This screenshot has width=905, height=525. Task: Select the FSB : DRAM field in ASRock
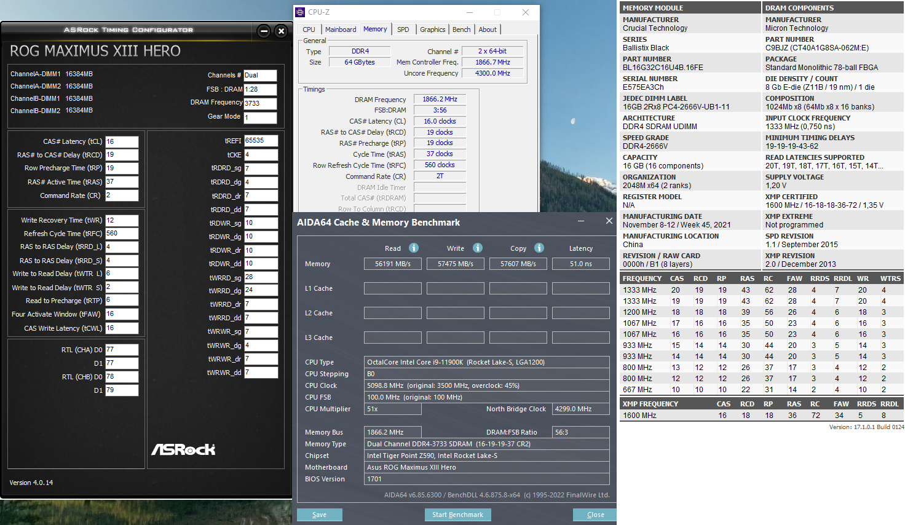[x=260, y=90]
